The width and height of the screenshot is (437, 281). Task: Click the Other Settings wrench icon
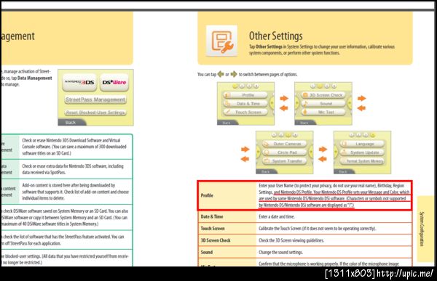click(x=222, y=41)
